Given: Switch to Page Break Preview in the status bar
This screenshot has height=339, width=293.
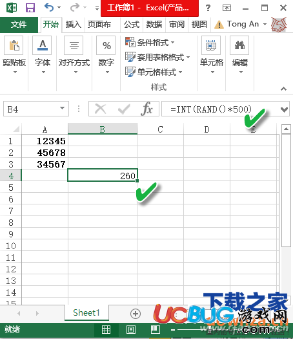Looking at the screenshot, I should (x=156, y=329).
